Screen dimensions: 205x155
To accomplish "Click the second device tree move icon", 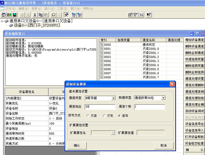I will [79, 15].
